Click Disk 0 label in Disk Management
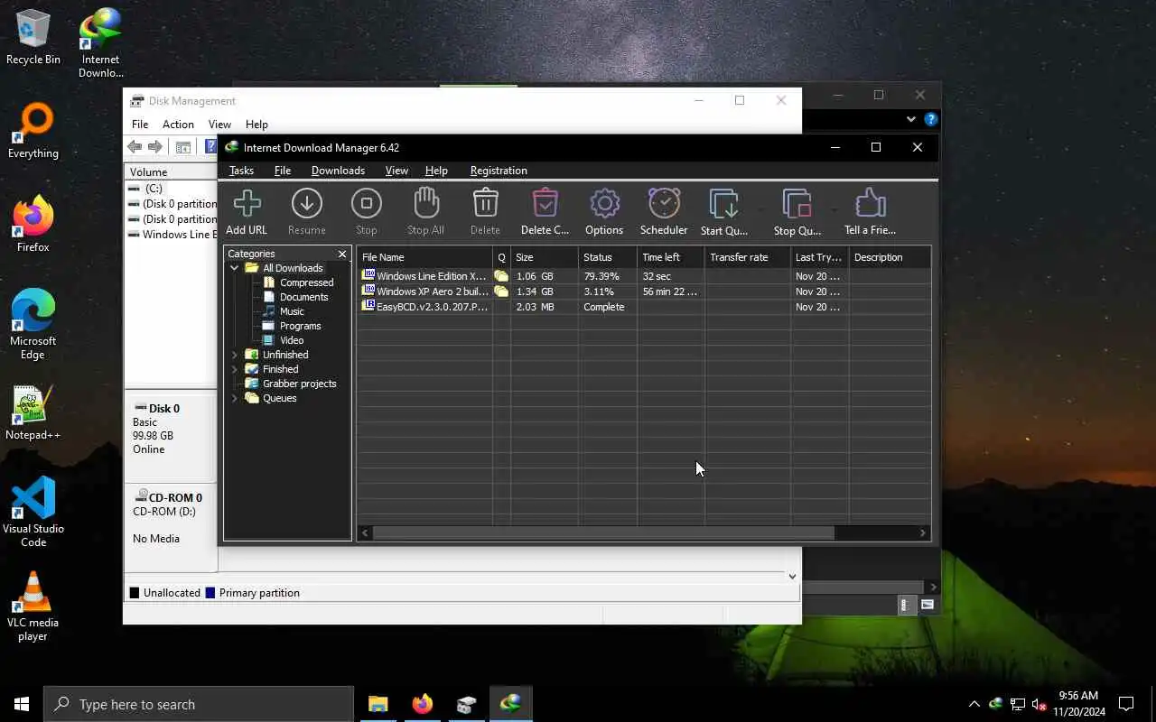The image size is (1156, 722). (x=164, y=409)
